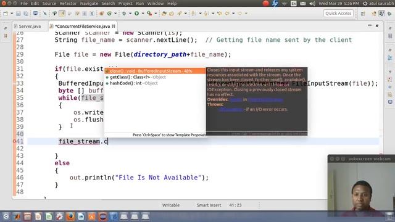
Task: Open the Project menu
Action: coord(125,4)
